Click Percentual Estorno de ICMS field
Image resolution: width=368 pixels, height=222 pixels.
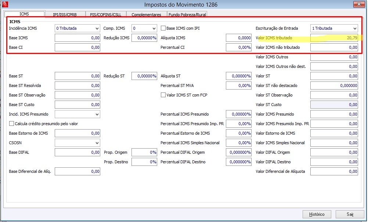(x=239, y=133)
